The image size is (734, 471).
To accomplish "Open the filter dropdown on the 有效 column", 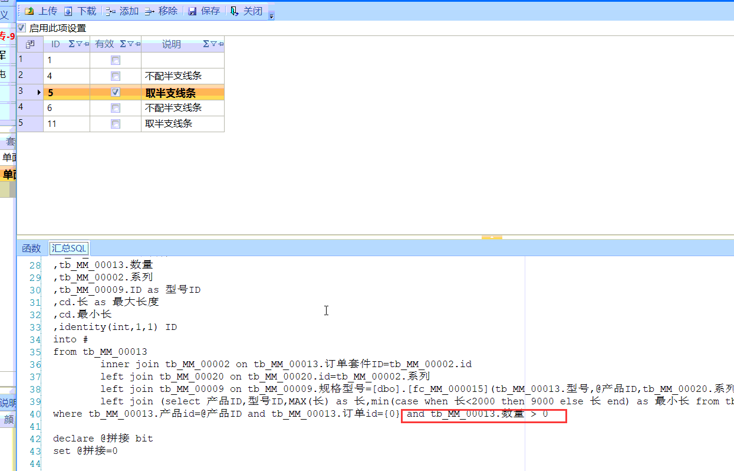I will [x=130, y=44].
